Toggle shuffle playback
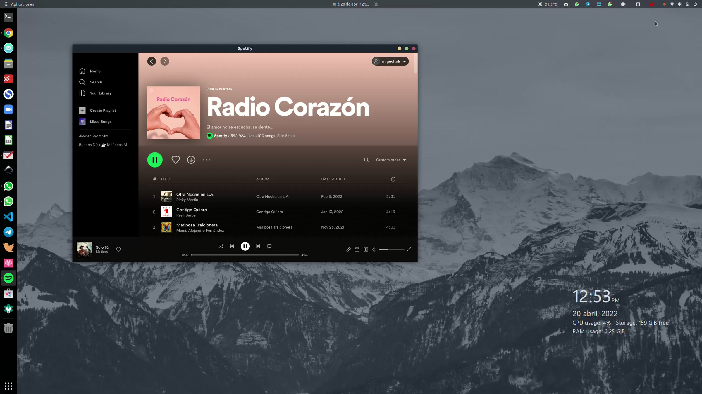Image resolution: width=702 pixels, height=394 pixels. [x=221, y=246]
